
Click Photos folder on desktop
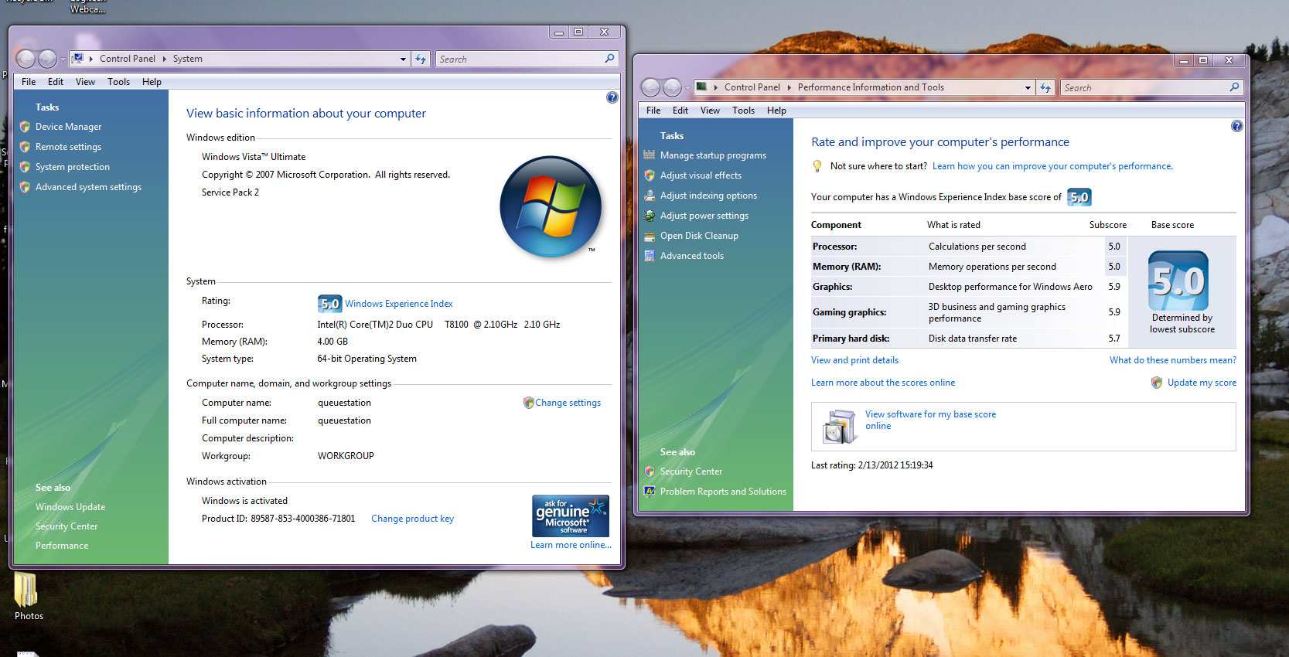(x=27, y=597)
